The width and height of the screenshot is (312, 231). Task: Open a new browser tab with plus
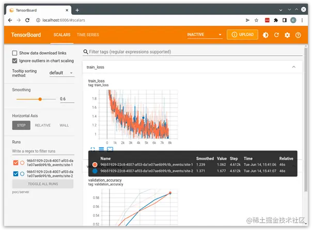click(x=77, y=10)
